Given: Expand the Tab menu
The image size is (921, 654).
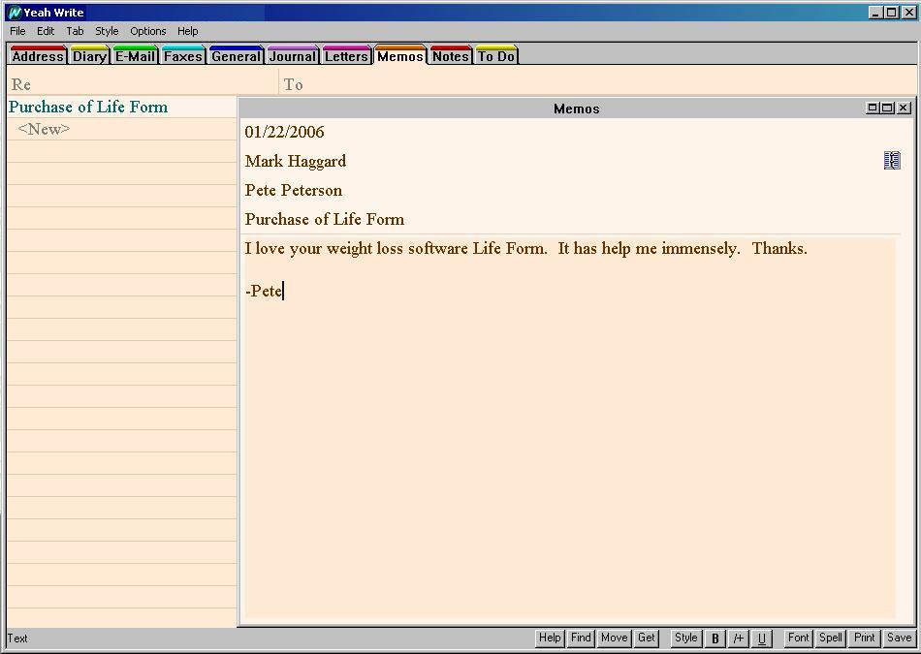Looking at the screenshot, I should (x=75, y=31).
